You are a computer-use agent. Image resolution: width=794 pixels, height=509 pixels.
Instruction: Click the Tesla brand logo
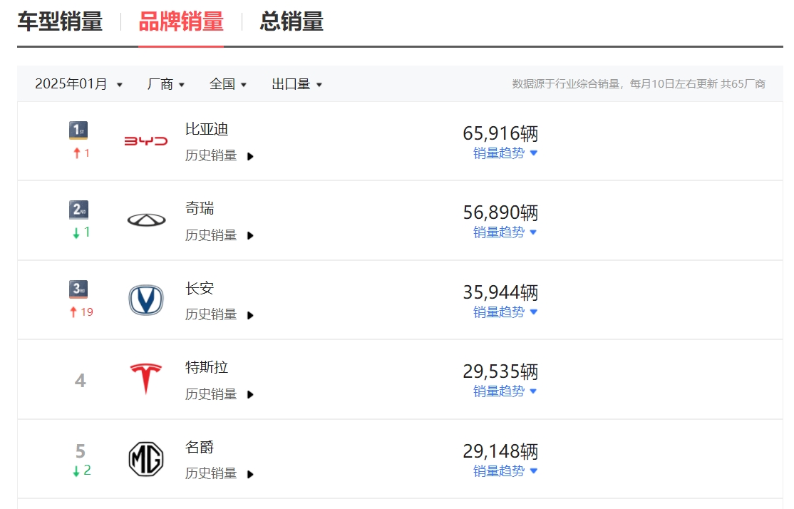click(146, 379)
